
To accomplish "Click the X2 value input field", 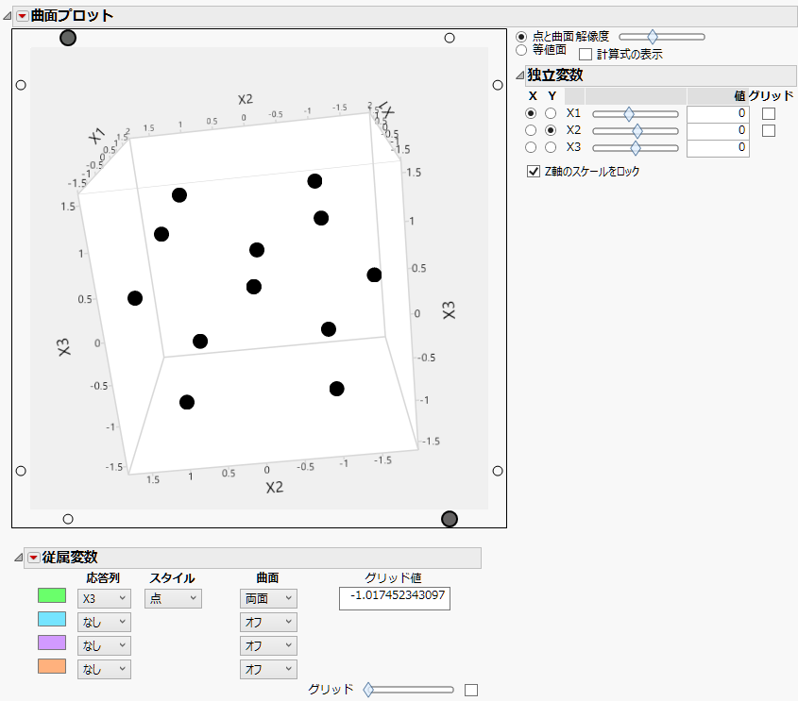I will tap(718, 130).
